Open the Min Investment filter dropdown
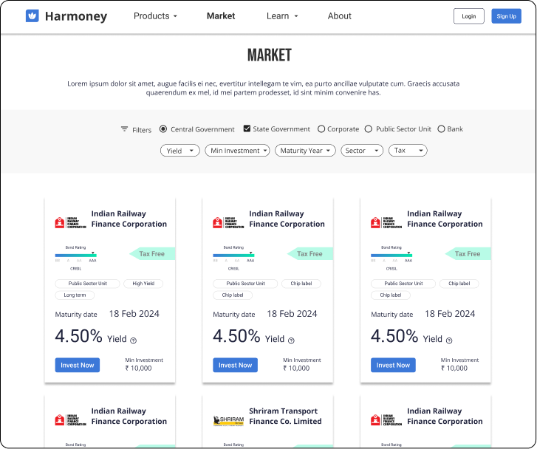The width and height of the screenshot is (537, 449). [x=237, y=151]
